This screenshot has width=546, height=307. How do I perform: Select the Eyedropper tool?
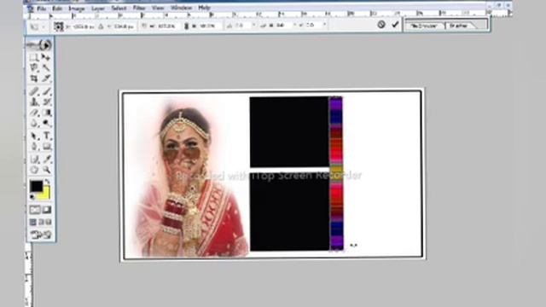47,159
